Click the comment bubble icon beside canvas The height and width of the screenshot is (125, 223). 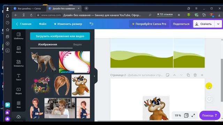pos(209,99)
